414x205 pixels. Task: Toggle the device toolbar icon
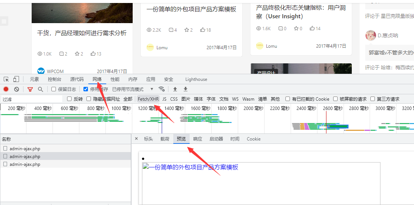[x=16, y=79]
